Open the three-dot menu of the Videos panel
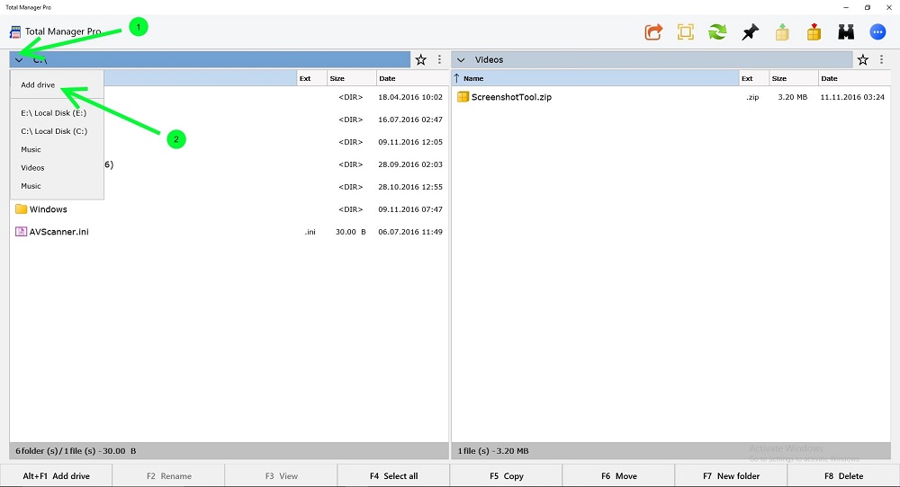This screenshot has height=487, width=900. pos(882,59)
